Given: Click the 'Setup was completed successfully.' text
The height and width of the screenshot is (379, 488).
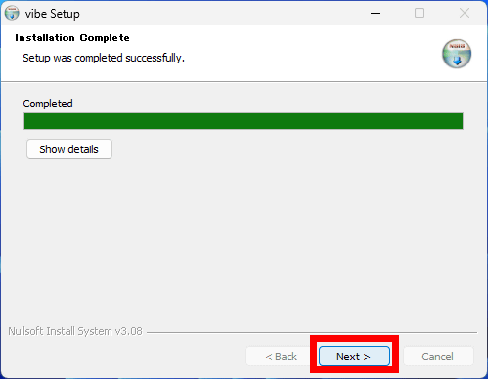Looking at the screenshot, I should click(104, 58).
